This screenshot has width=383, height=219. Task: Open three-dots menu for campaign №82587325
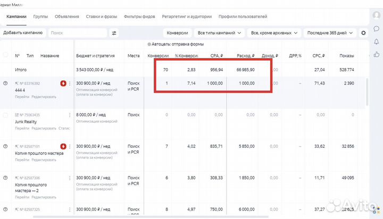[x=70, y=209]
